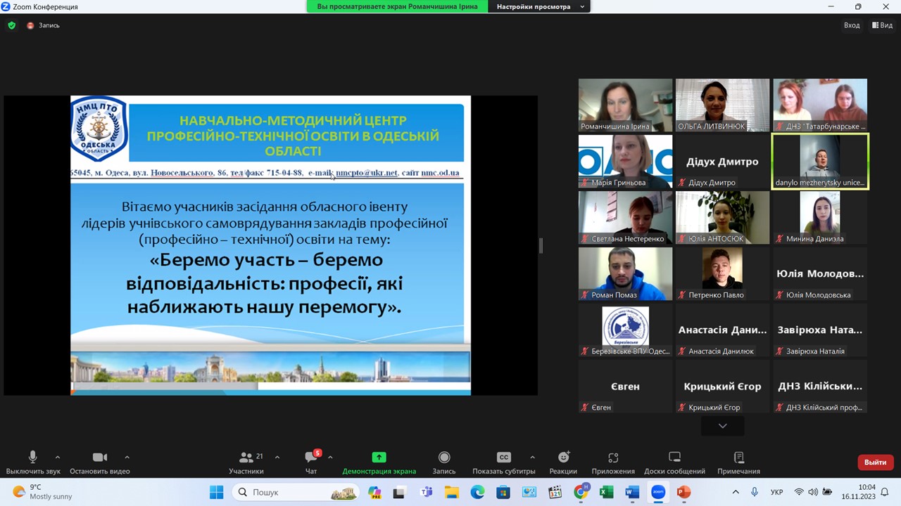Open the Notes (Примечания) icon
Screen dimensions: 901x506
[x=738, y=458]
